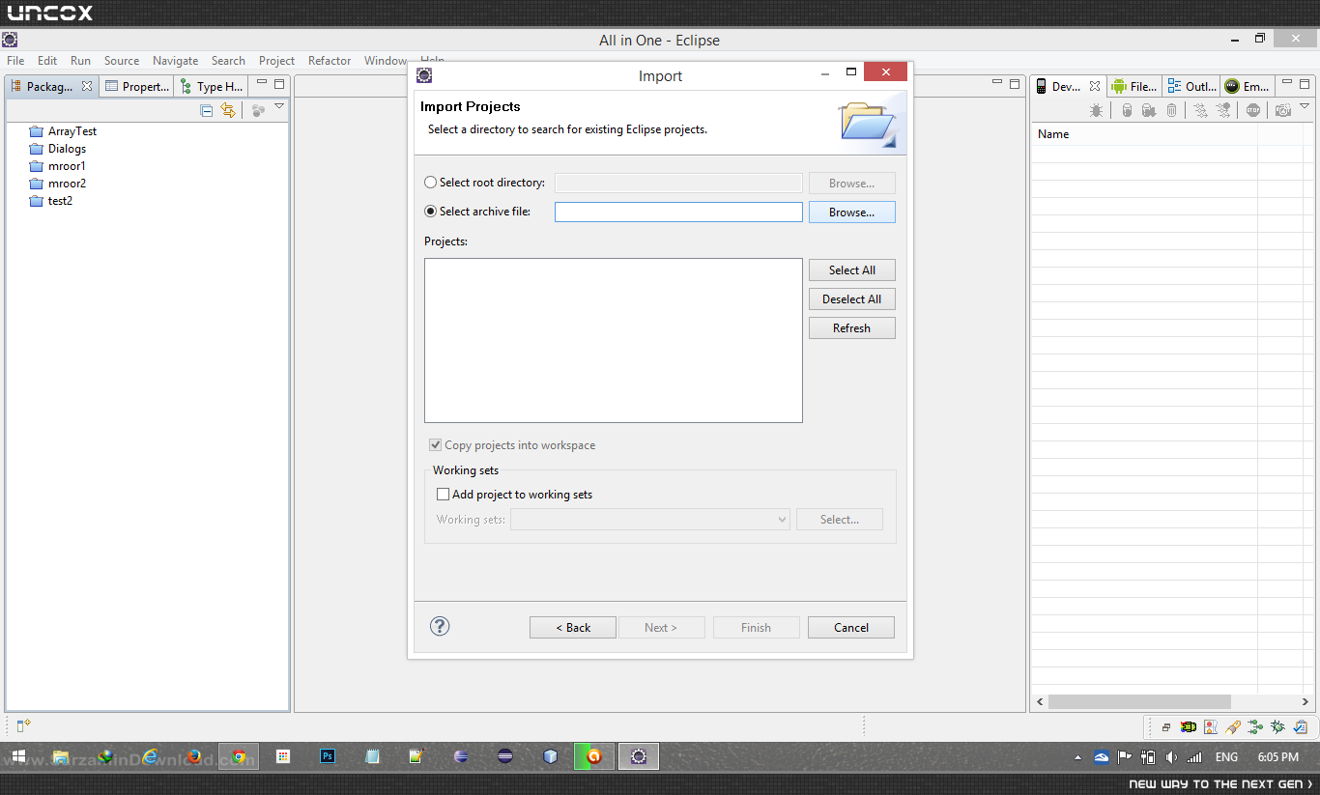Click Cause GC trash icon in Devices
Viewport: 1320px width, 795px height.
pos(1171,111)
